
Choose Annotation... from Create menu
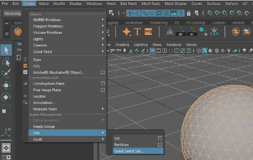click(x=68, y=103)
